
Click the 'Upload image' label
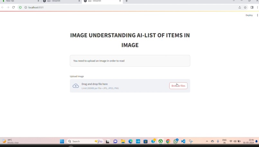point(77,76)
